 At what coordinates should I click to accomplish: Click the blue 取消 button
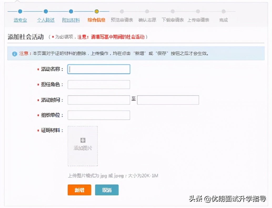coord(107,190)
